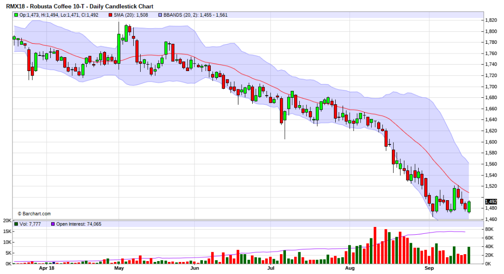Screen dimensions: 504x274
Task: Select the Vol: 7,777 legend text
Action: pyautogui.click(x=30, y=224)
